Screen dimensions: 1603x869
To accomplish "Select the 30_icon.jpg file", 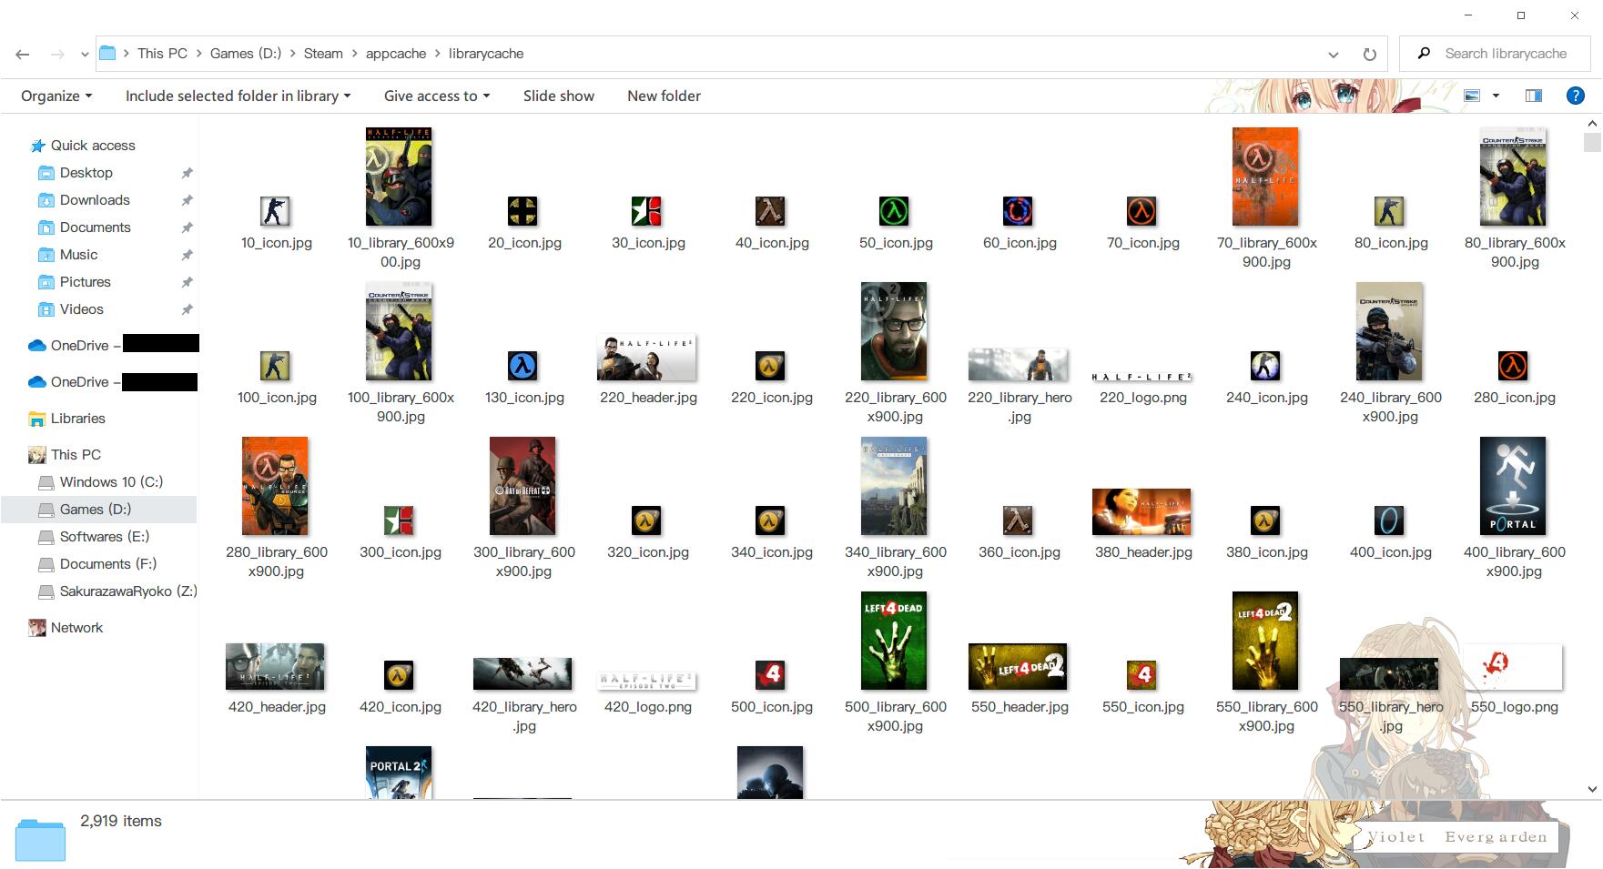I will click(x=646, y=212).
